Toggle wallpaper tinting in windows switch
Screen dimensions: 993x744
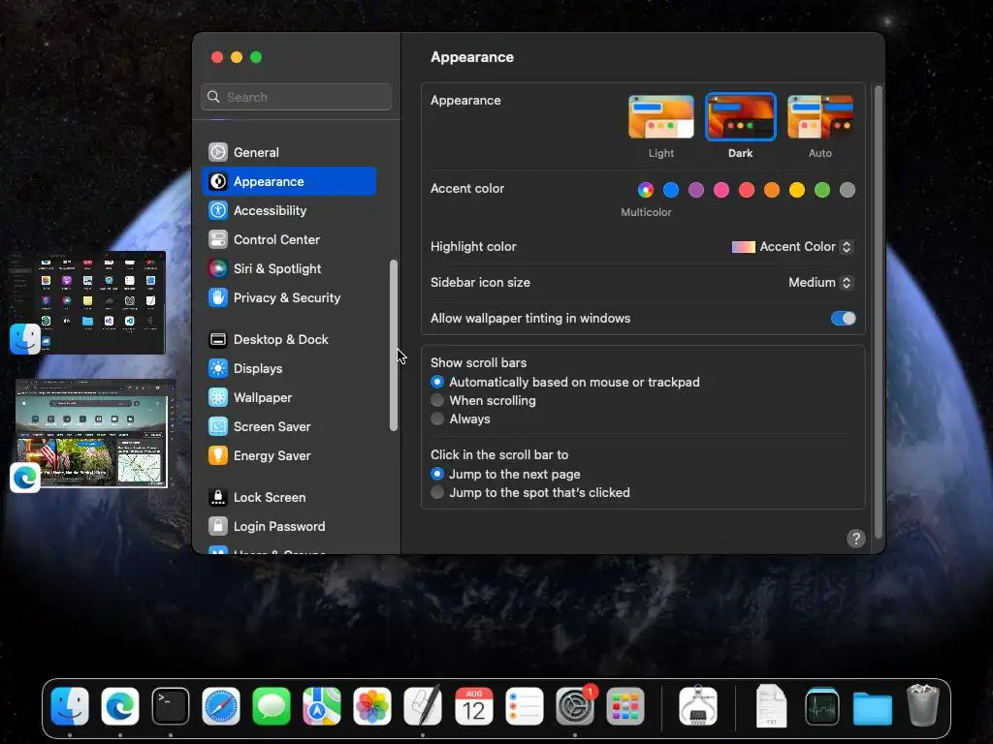pos(843,318)
